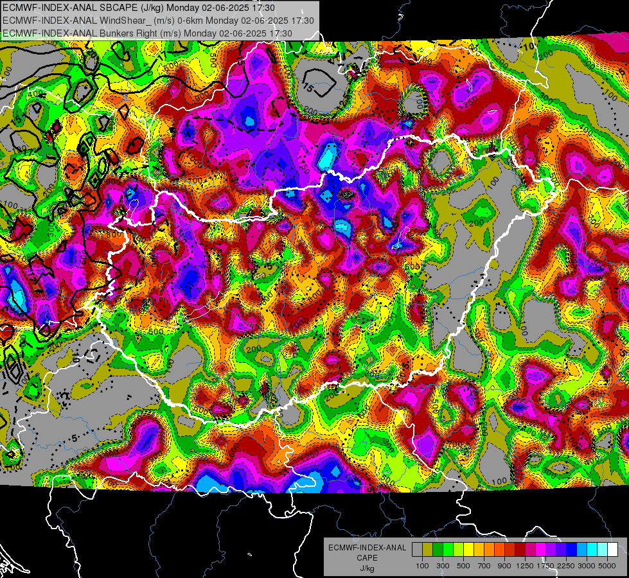629x578 pixels.
Task: Click the J/kg unit label in legend
Action: tap(367, 568)
